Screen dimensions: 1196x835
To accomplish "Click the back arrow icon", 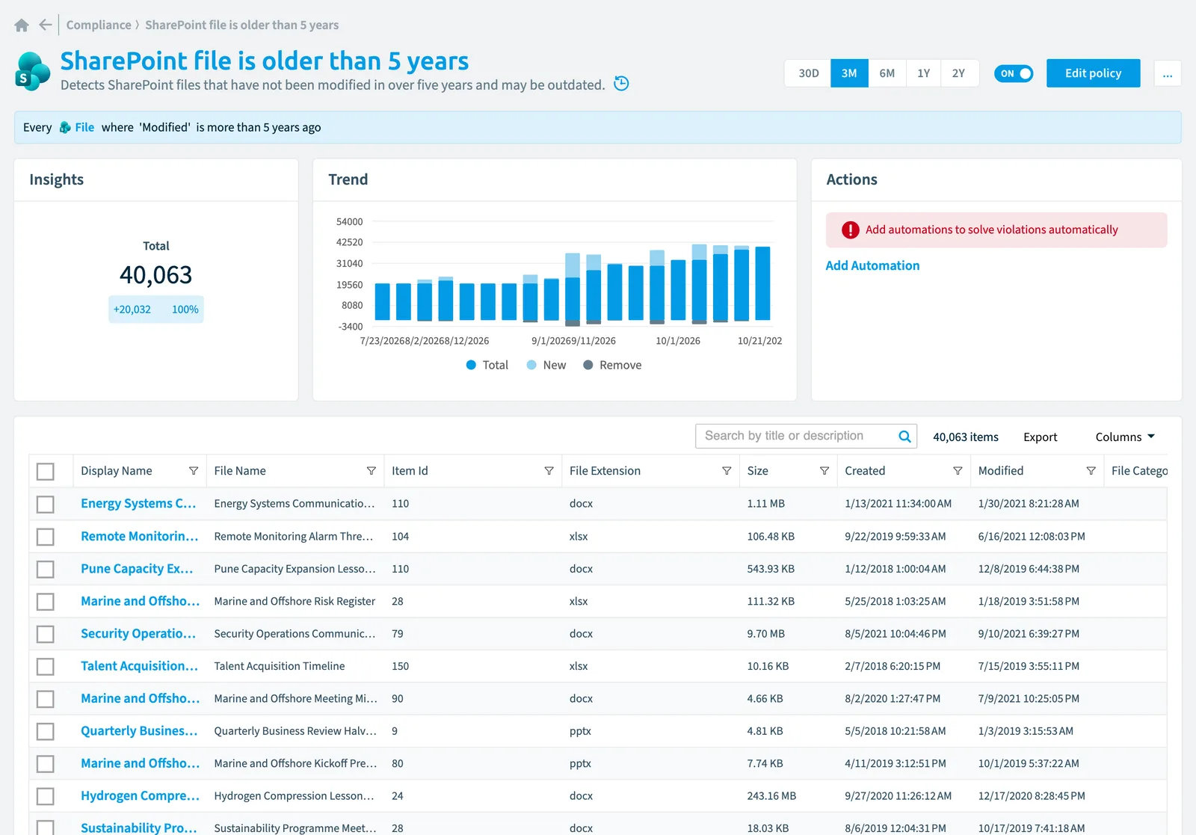I will (x=46, y=25).
